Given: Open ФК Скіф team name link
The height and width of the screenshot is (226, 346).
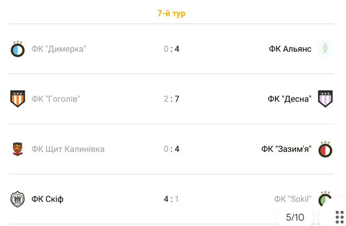Looking at the screenshot, I should (48, 199).
